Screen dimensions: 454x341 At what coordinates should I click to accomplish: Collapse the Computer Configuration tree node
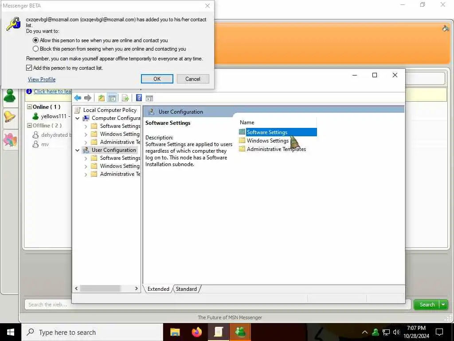77,118
